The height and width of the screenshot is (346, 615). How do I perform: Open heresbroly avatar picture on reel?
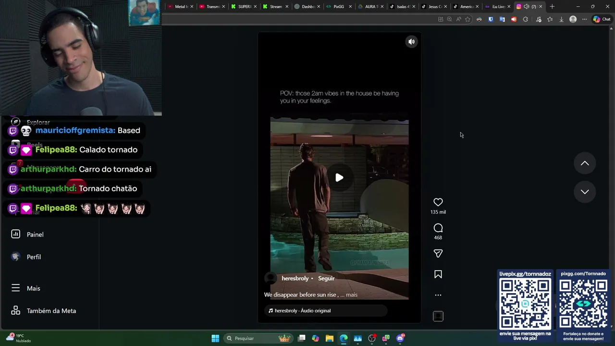click(271, 278)
